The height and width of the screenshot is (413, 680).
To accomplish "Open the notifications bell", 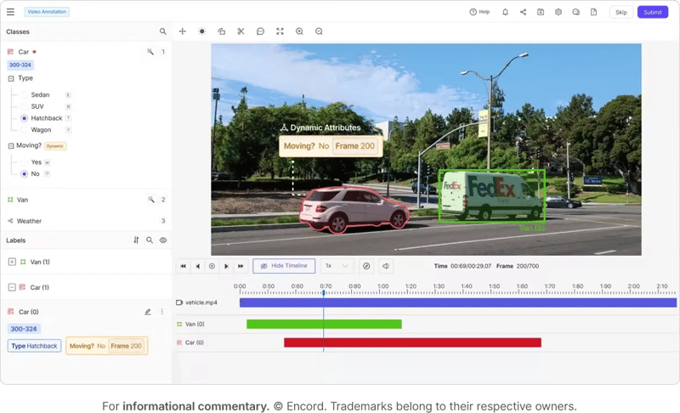I will coord(505,12).
